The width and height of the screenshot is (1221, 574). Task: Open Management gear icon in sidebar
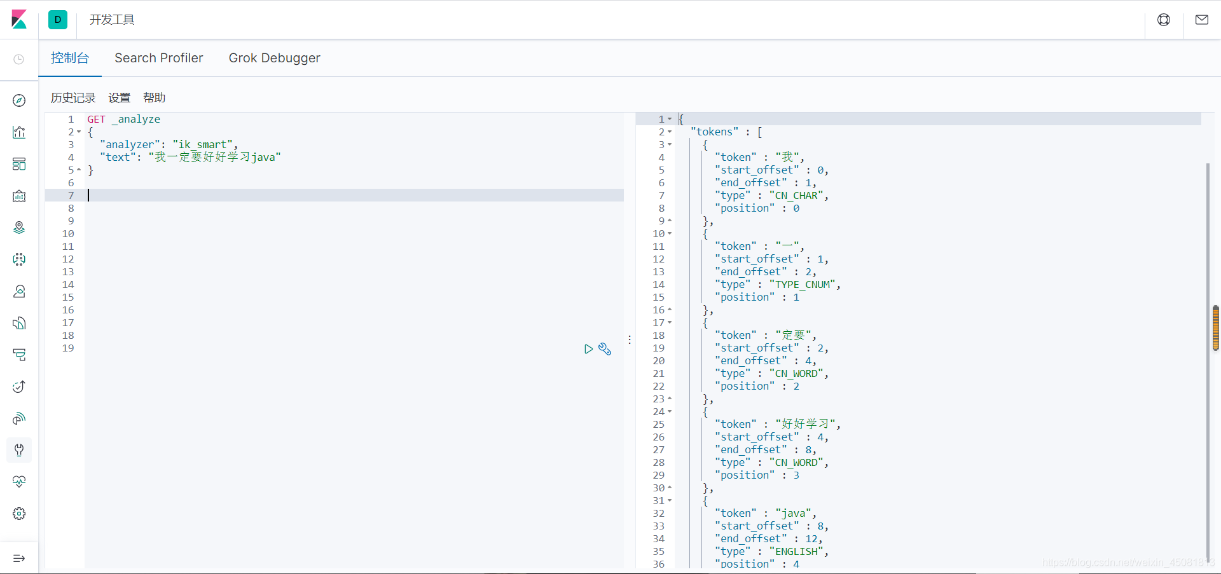coord(19,514)
